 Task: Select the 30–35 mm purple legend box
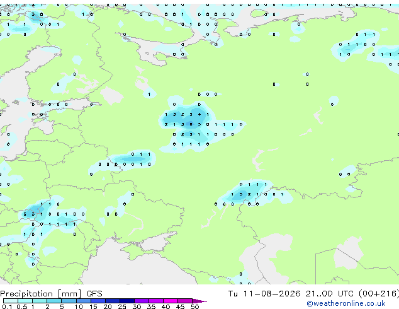click(142, 301)
